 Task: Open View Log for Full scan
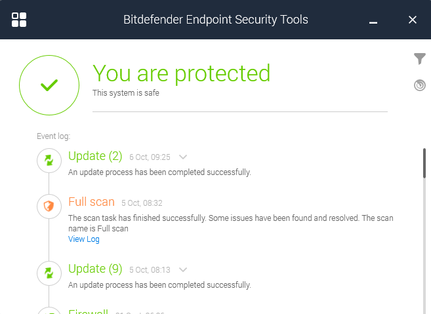pyautogui.click(x=84, y=239)
